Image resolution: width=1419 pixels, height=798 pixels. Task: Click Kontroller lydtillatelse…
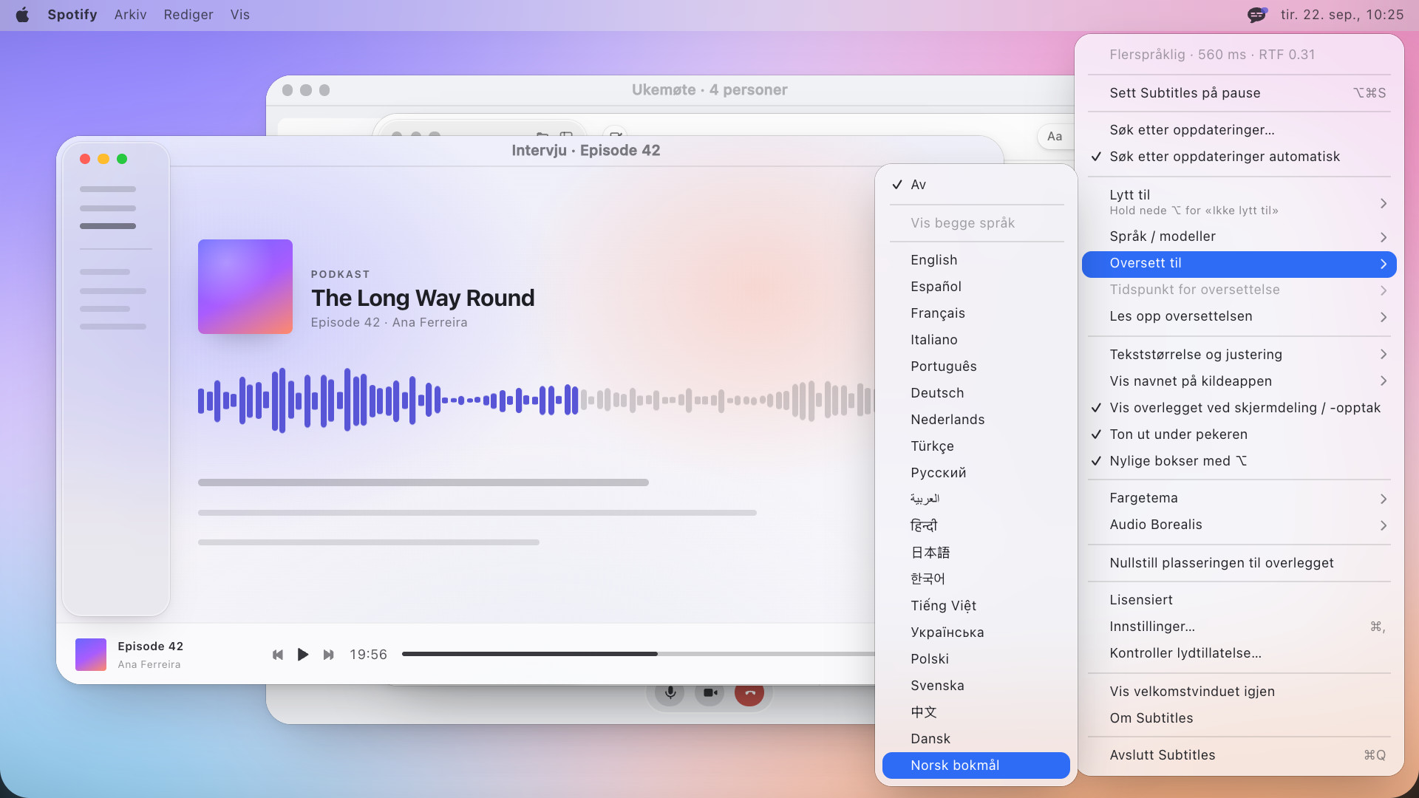(x=1239, y=653)
